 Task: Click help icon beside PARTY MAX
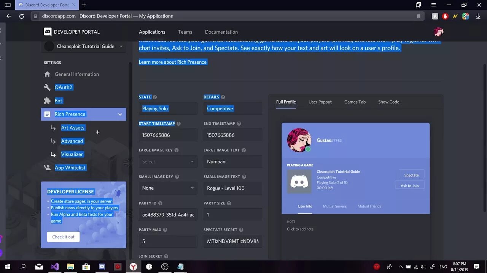(x=165, y=230)
